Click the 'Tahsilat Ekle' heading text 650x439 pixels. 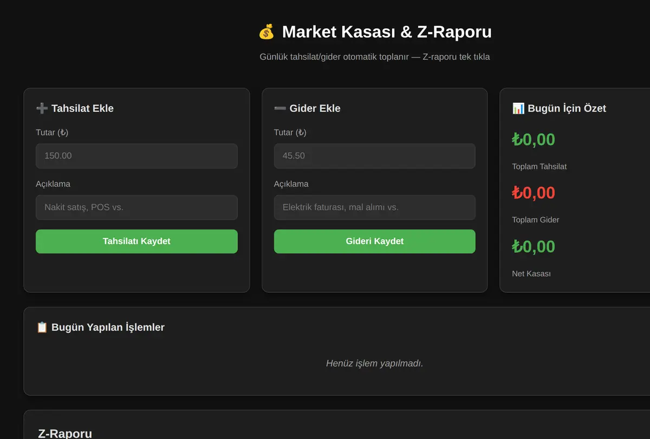82,108
